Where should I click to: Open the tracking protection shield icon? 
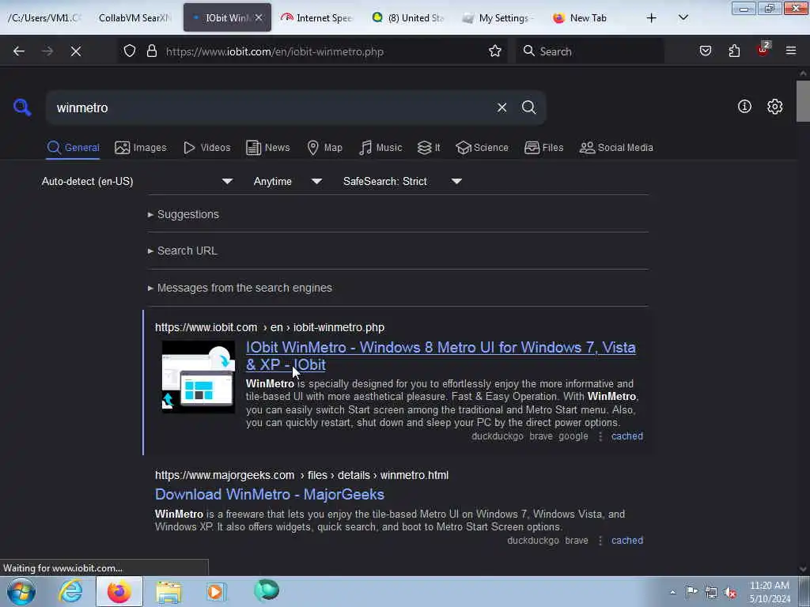pyautogui.click(x=130, y=51)
